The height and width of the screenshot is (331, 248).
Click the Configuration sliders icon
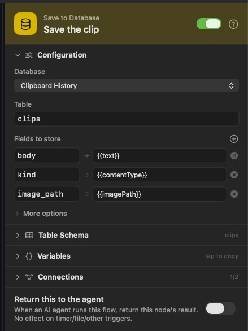[29, 55]
